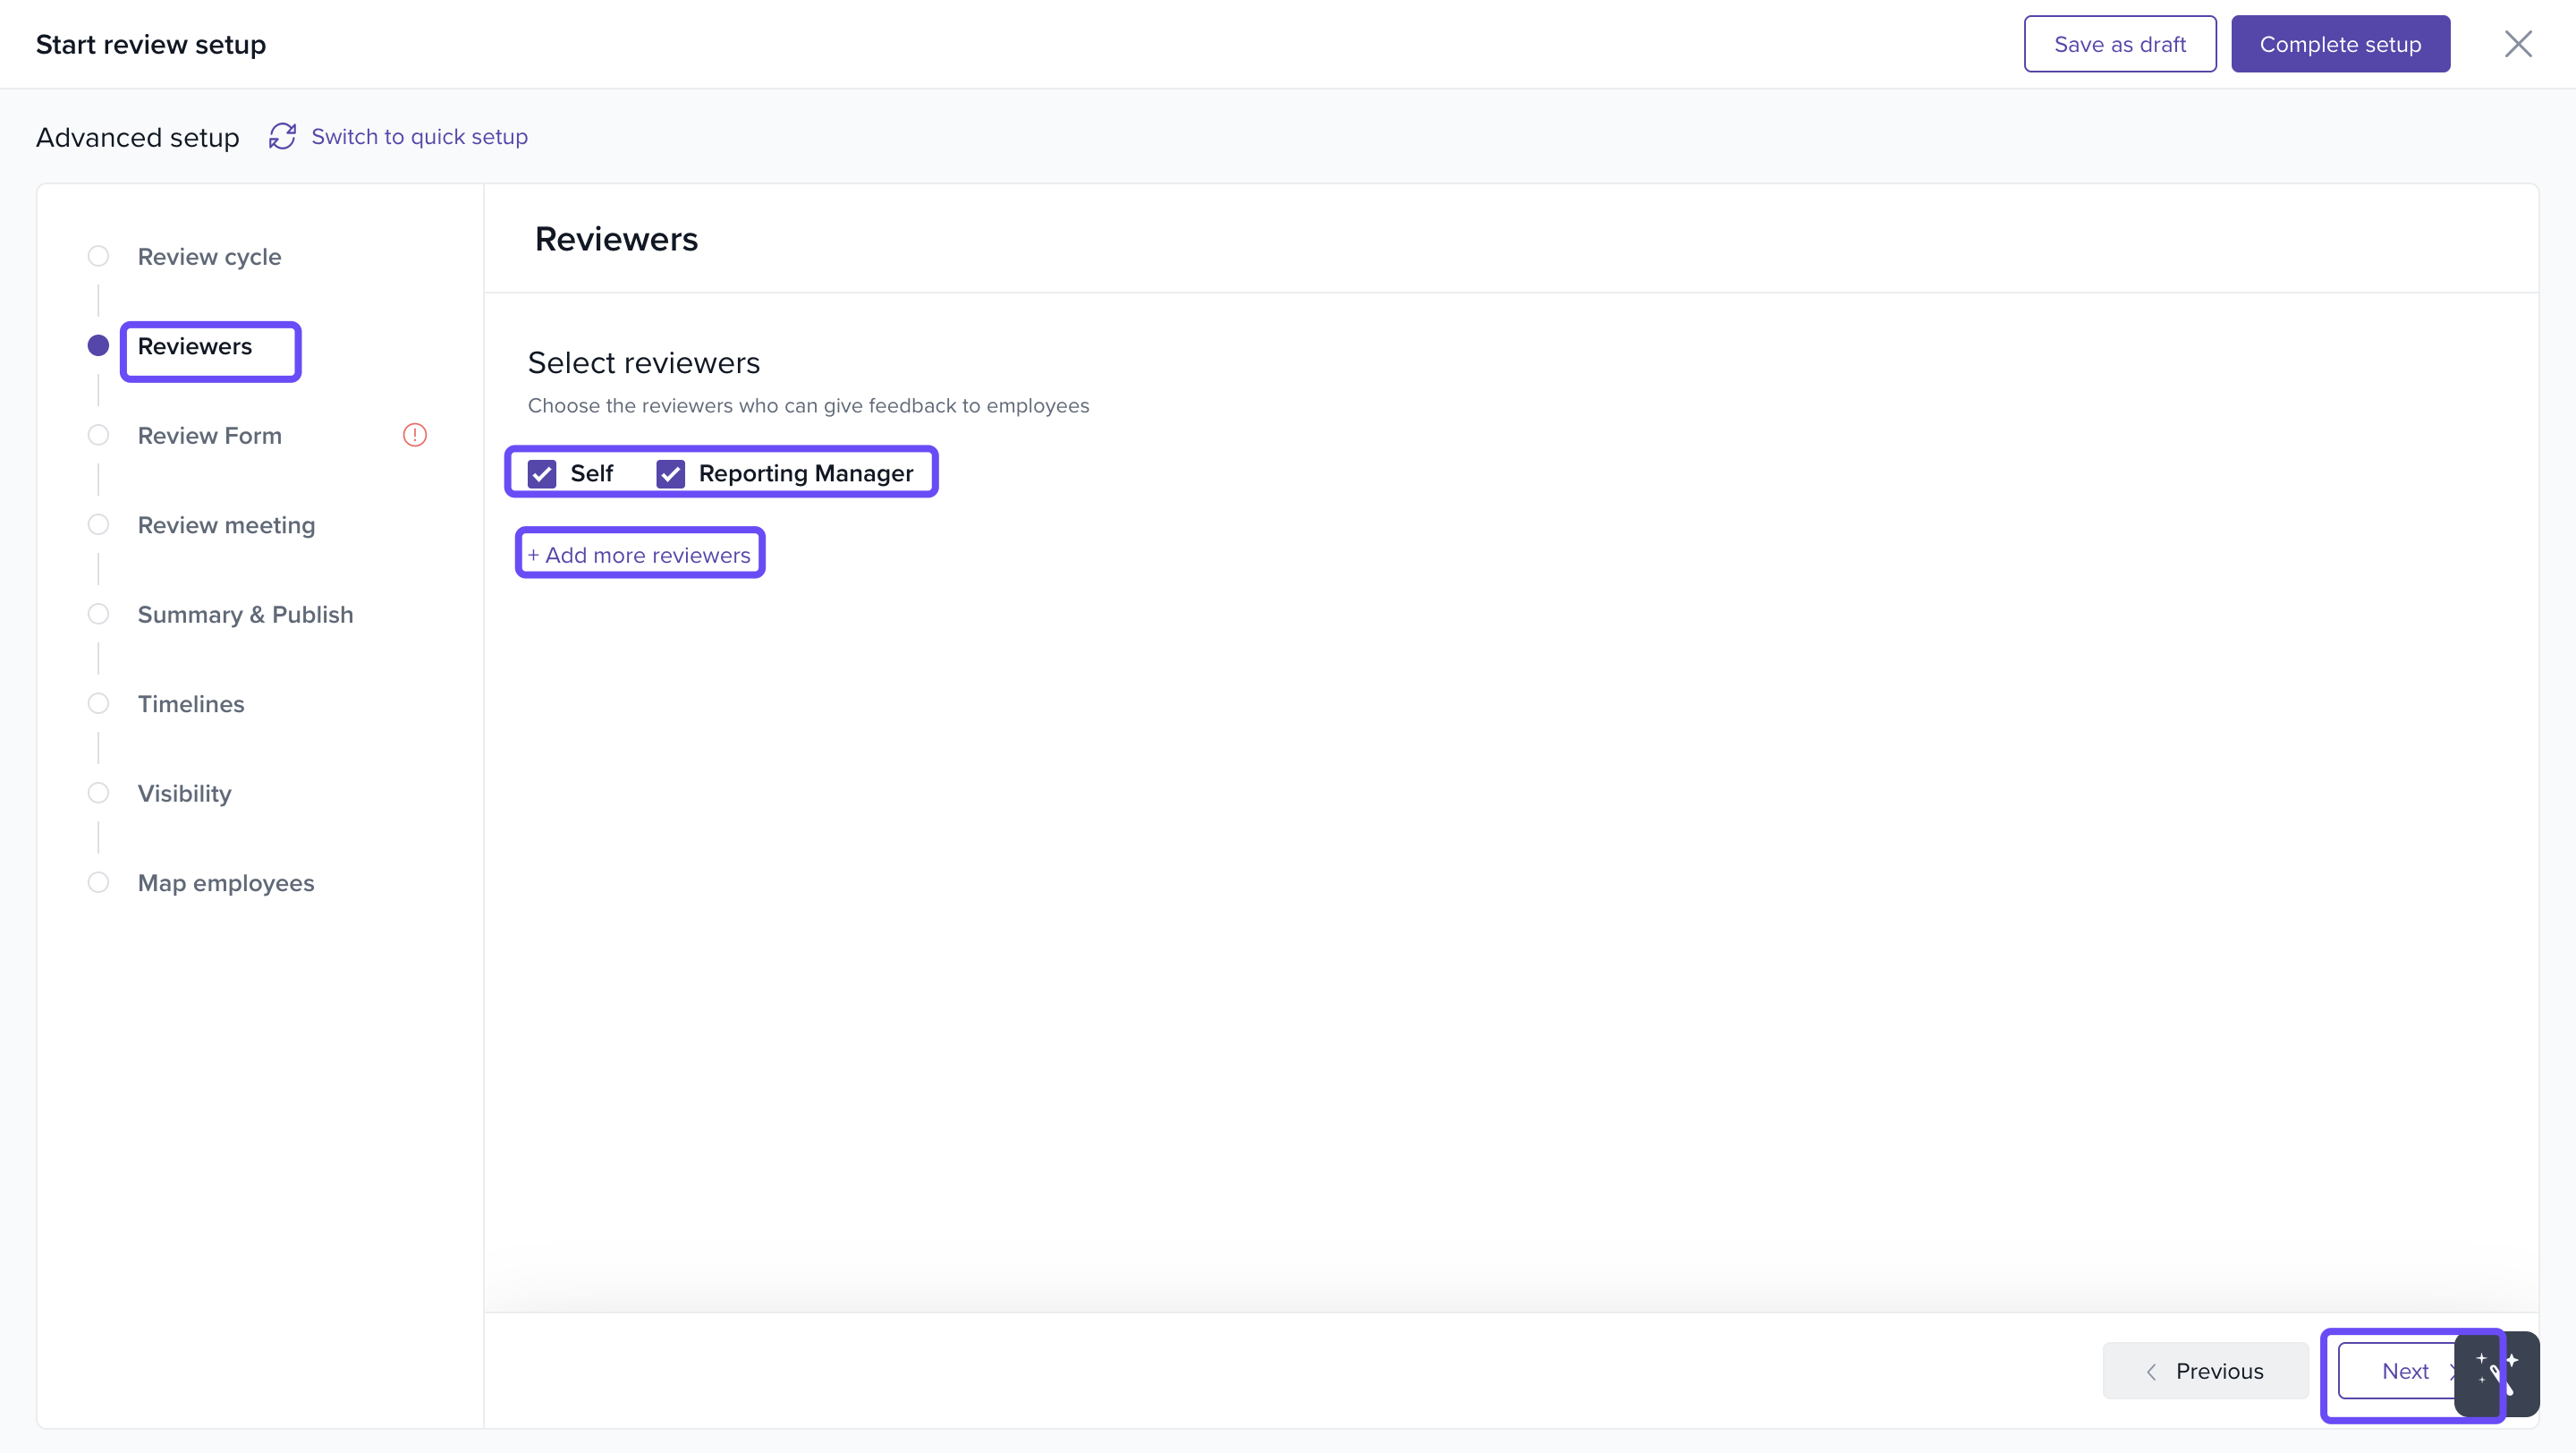Click the Select reviewers heading
Screen dimensions: 2576x1453
pos(644,363)
